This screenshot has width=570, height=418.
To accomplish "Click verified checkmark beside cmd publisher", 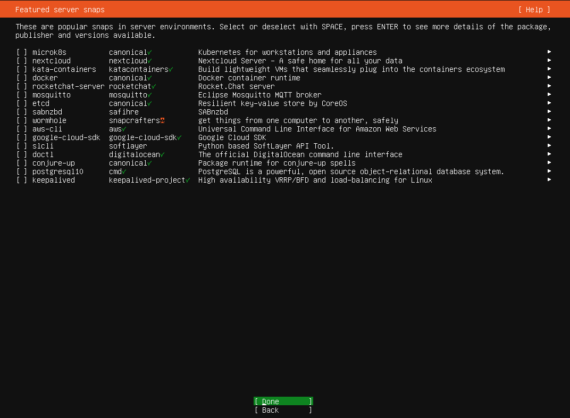I will click(x=124, y=171).
